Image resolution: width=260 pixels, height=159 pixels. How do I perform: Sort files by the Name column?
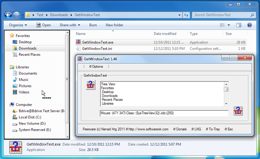point(81,33)
